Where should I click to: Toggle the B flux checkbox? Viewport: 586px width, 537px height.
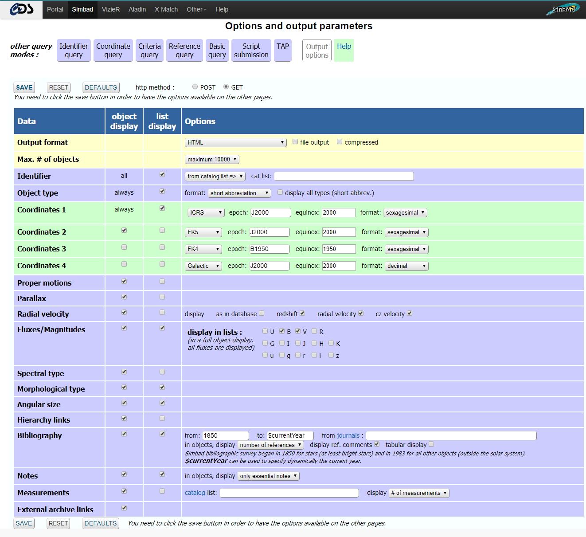tap(282, 331)
